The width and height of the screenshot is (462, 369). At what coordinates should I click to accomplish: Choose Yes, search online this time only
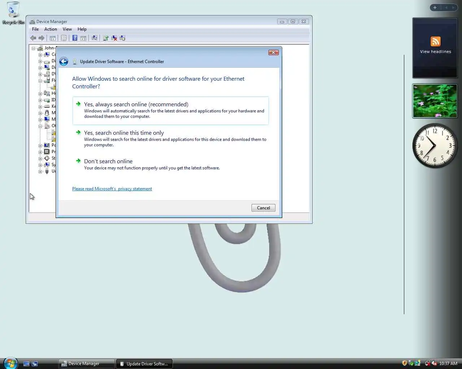[x=170, y=139]
